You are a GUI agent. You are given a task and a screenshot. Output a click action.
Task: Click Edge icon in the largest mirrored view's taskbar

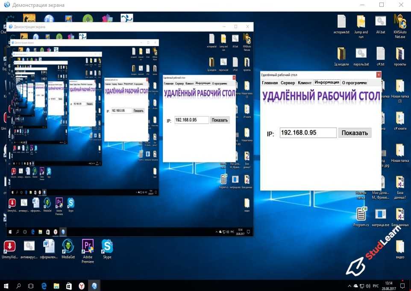[33, 232]
